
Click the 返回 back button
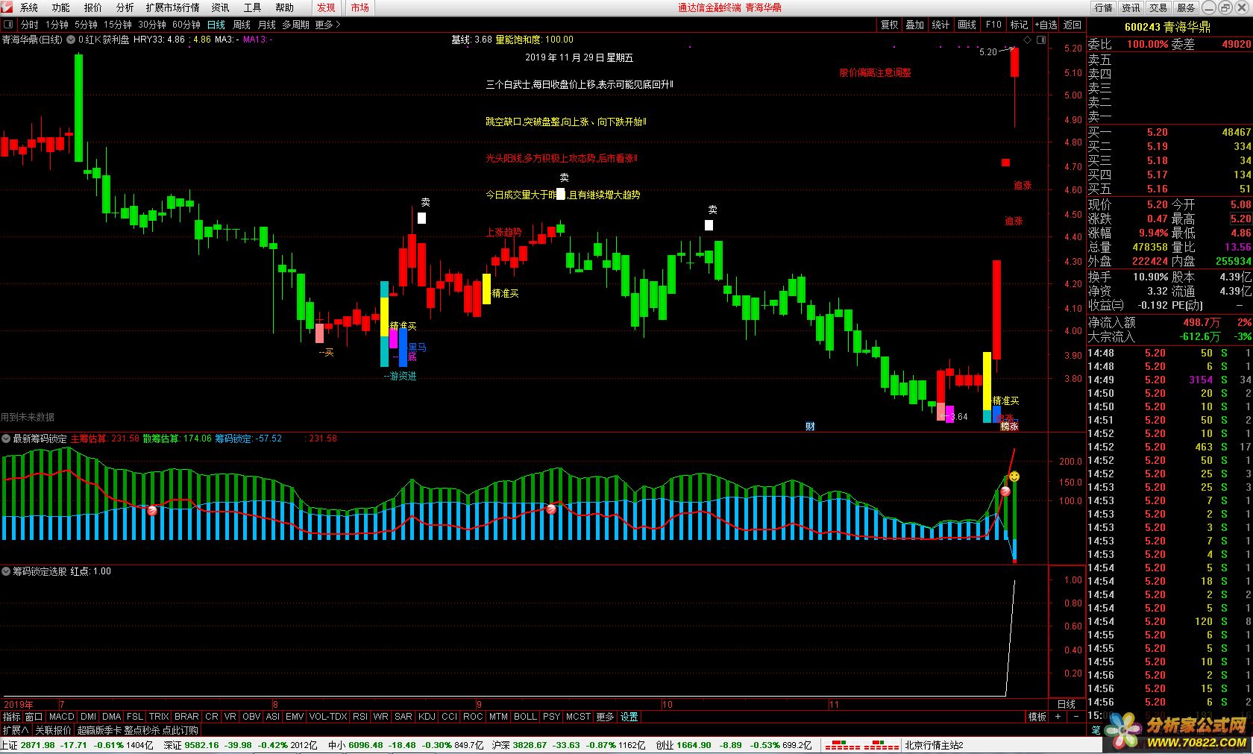click(x=1073, y=25)
